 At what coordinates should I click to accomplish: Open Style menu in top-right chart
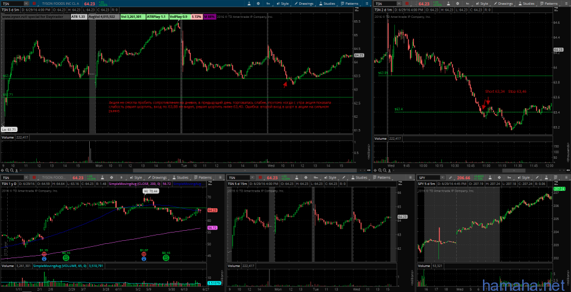(482, 4)
